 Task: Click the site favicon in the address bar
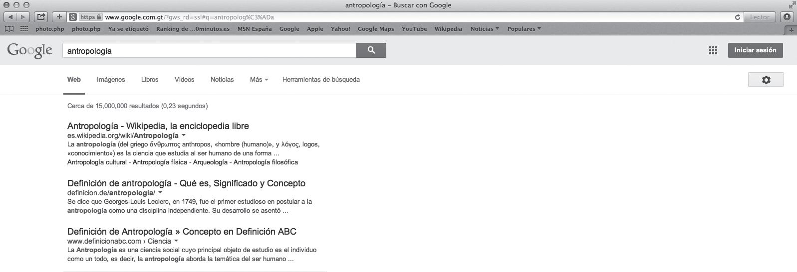[x=73, y=17]
